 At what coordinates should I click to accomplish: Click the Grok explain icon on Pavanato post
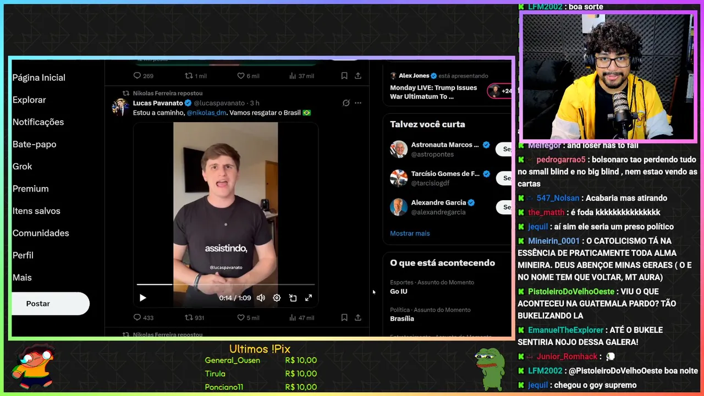point(346,103)
